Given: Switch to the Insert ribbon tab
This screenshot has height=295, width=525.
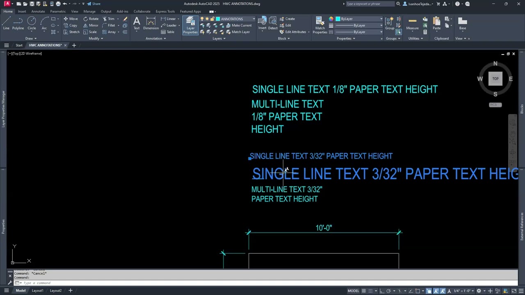Looking at the screenshot, I should coord(22,11).
